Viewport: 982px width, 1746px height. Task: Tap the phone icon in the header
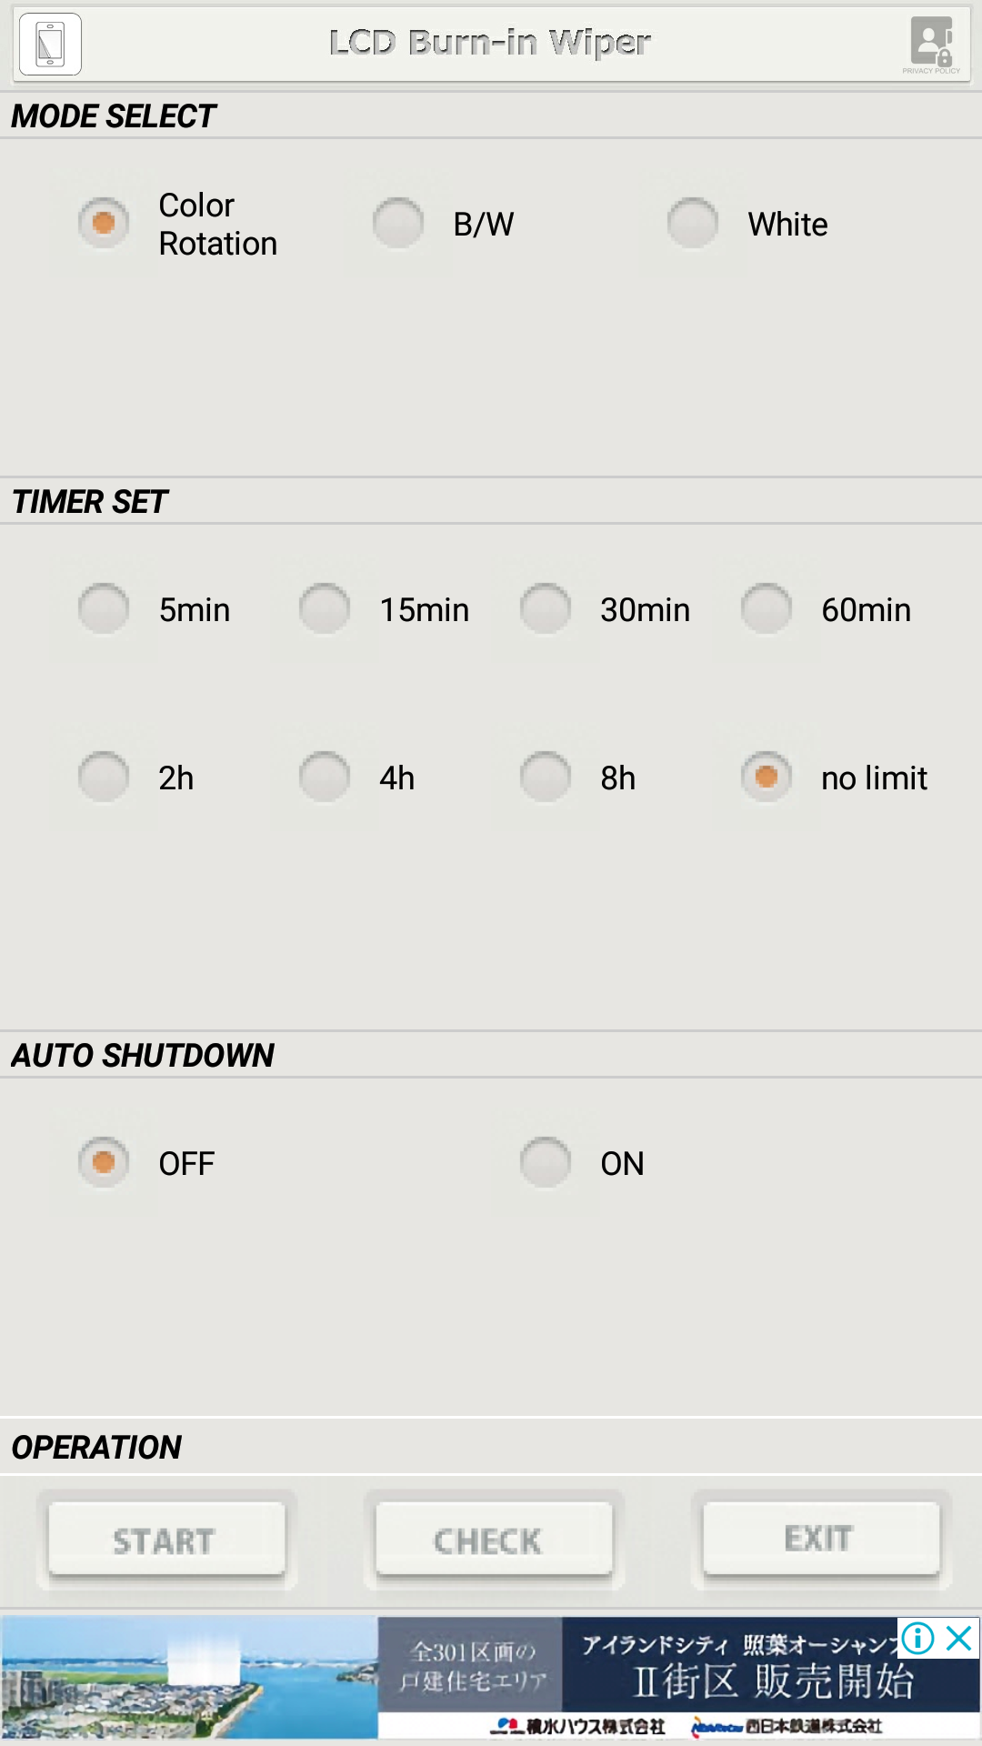(x=50, y=44)
